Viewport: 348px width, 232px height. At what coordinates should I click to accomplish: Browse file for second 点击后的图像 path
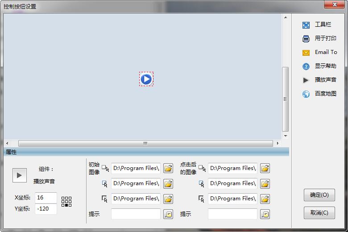coord(265,184)
